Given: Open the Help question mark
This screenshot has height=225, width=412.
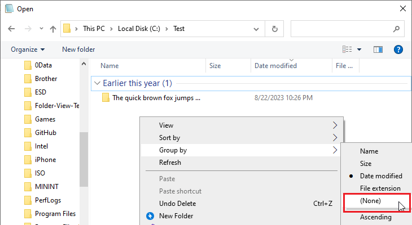Looking at the screenshot, I should 398,49.
